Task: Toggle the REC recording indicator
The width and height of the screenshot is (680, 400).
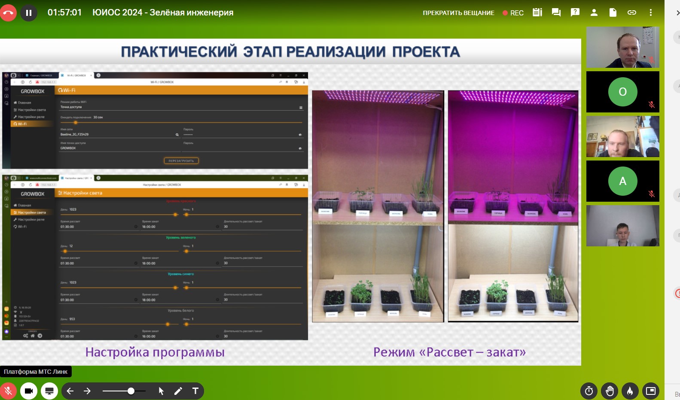Action: pyautogui.click(x=513, y=13)
